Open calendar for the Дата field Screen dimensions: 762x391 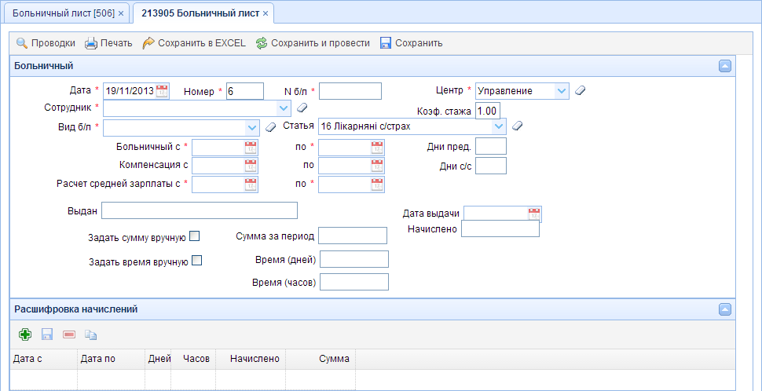(162, 91)
